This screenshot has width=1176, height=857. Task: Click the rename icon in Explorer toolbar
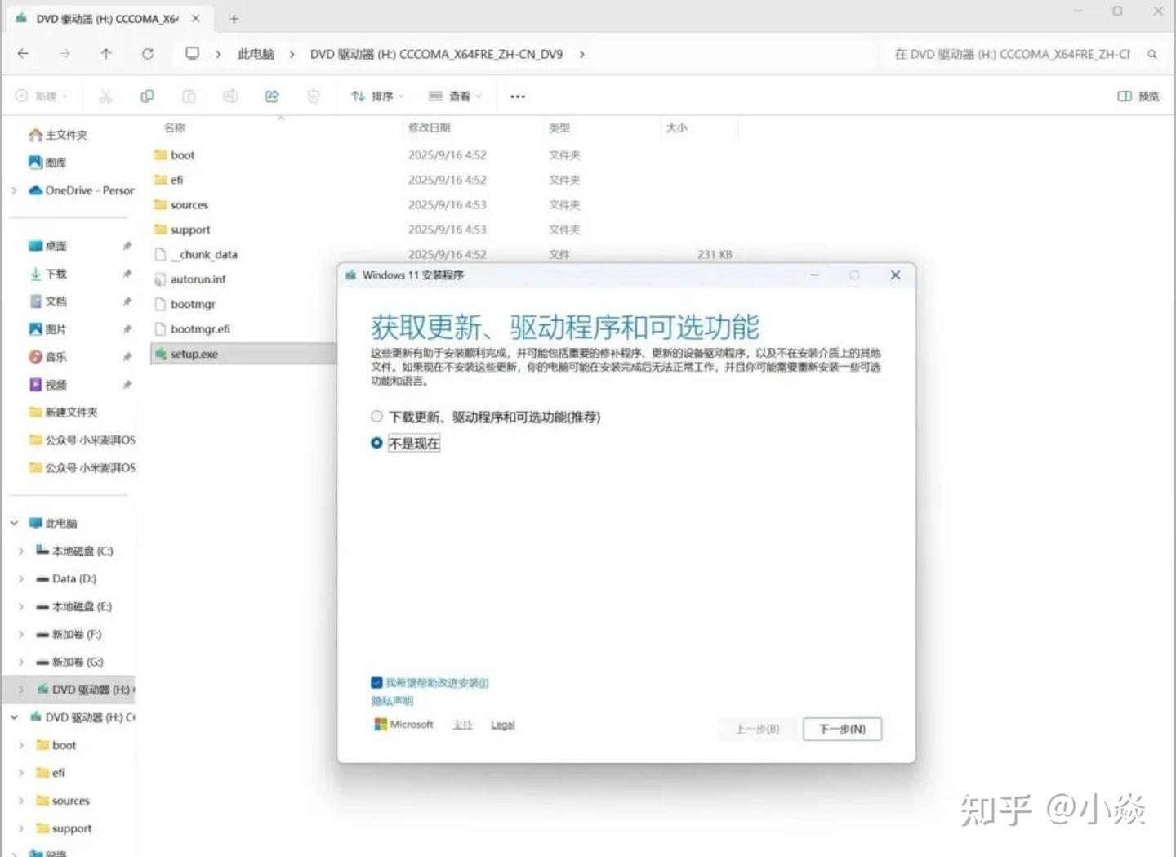pyautogui.click(x=230, y=96)
